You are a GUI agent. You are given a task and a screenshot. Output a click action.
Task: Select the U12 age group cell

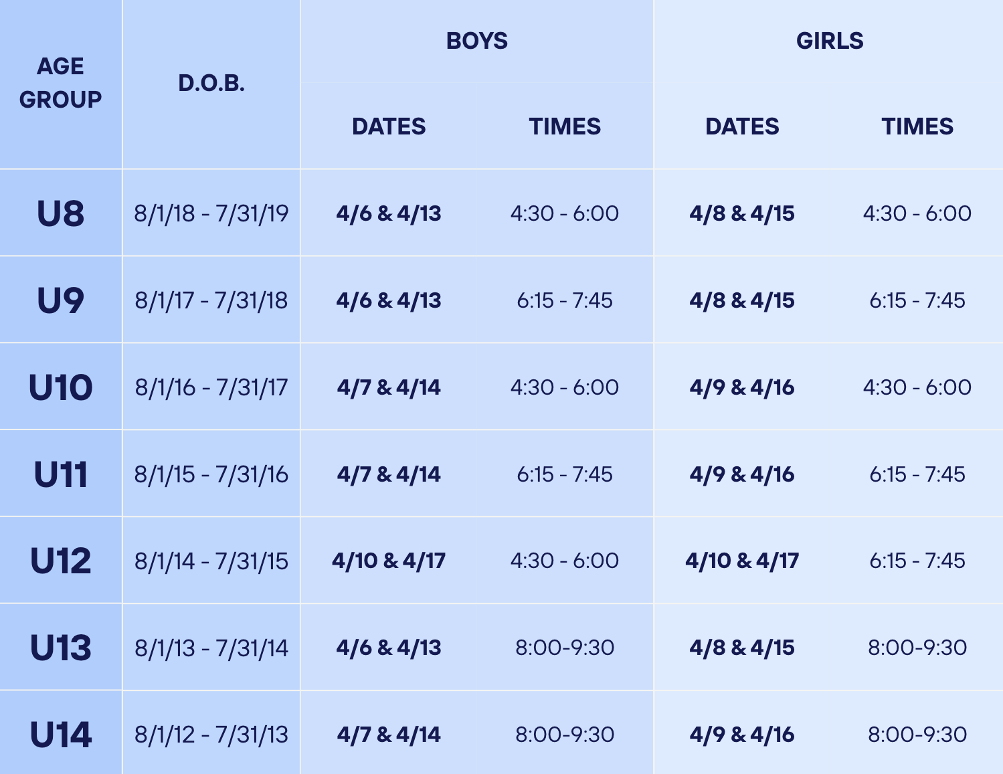[61, 561]
